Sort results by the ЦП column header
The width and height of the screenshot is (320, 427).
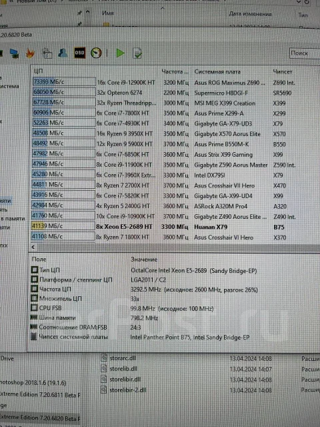pos(39,71)
